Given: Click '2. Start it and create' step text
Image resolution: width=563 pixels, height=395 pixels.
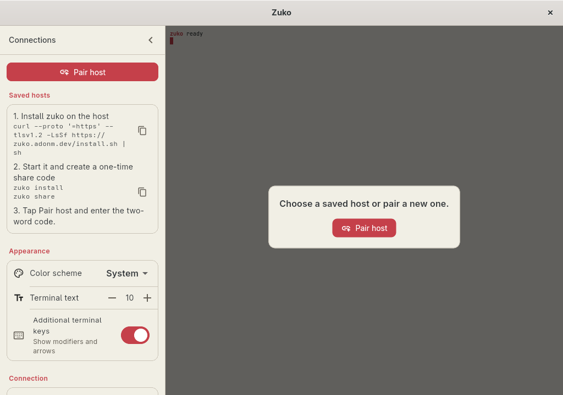Looking at the screenshot, I should (x=73, y=172).
